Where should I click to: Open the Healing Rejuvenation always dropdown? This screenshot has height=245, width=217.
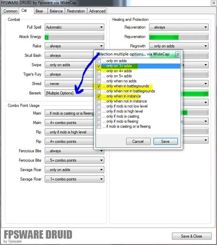click(179, 27)
